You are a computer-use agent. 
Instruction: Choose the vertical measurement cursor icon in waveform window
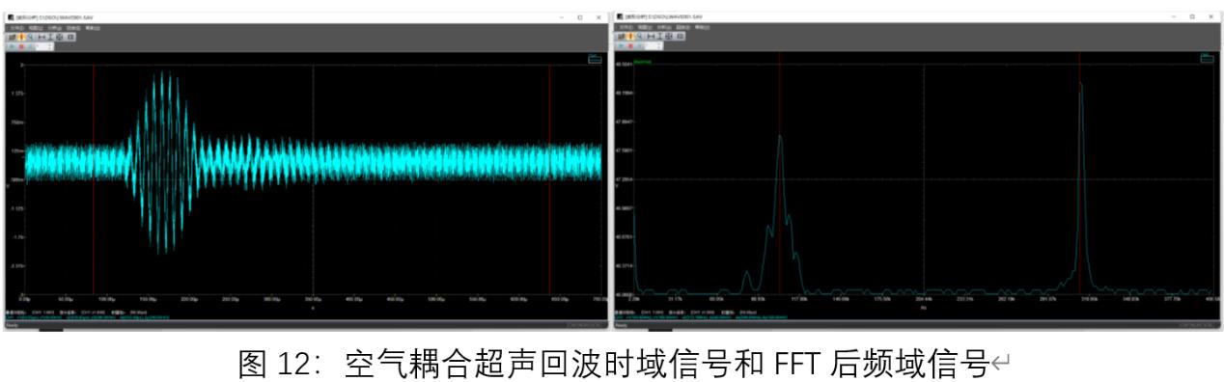[x=50, y=37]
